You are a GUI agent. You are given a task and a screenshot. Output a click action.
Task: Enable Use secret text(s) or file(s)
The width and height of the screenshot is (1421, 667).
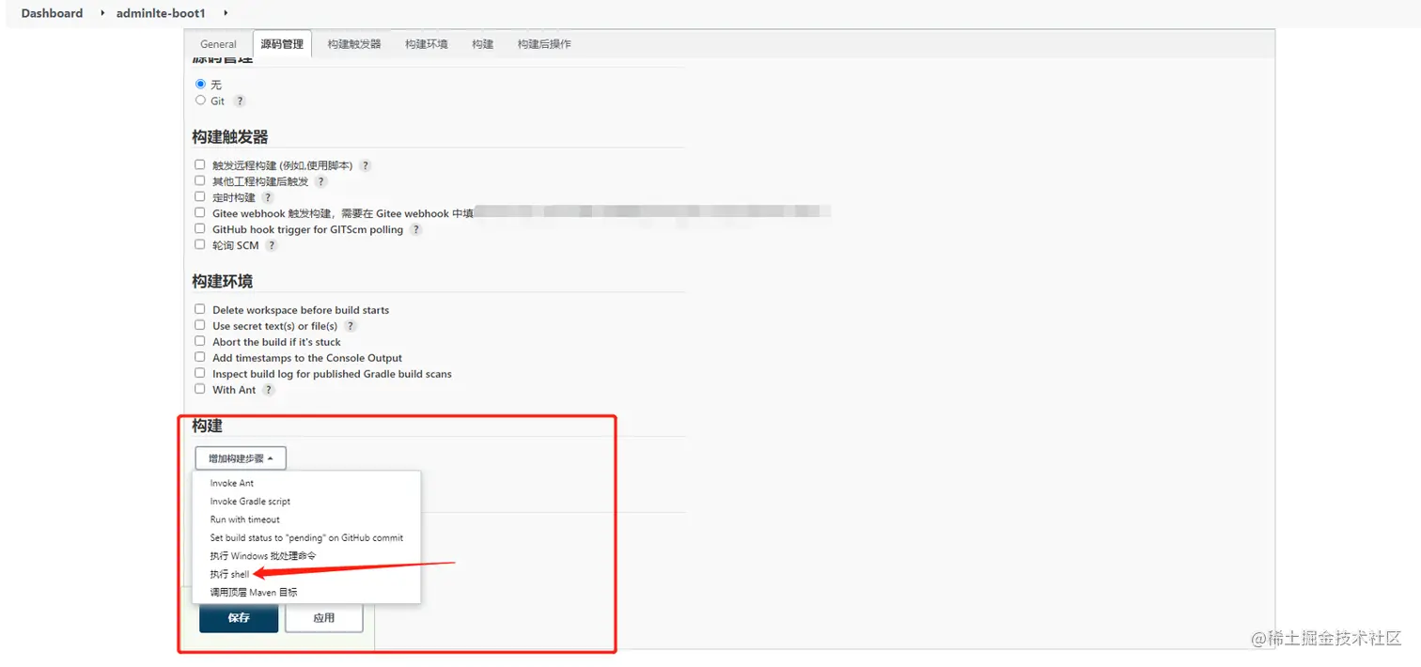click(200, 325)
